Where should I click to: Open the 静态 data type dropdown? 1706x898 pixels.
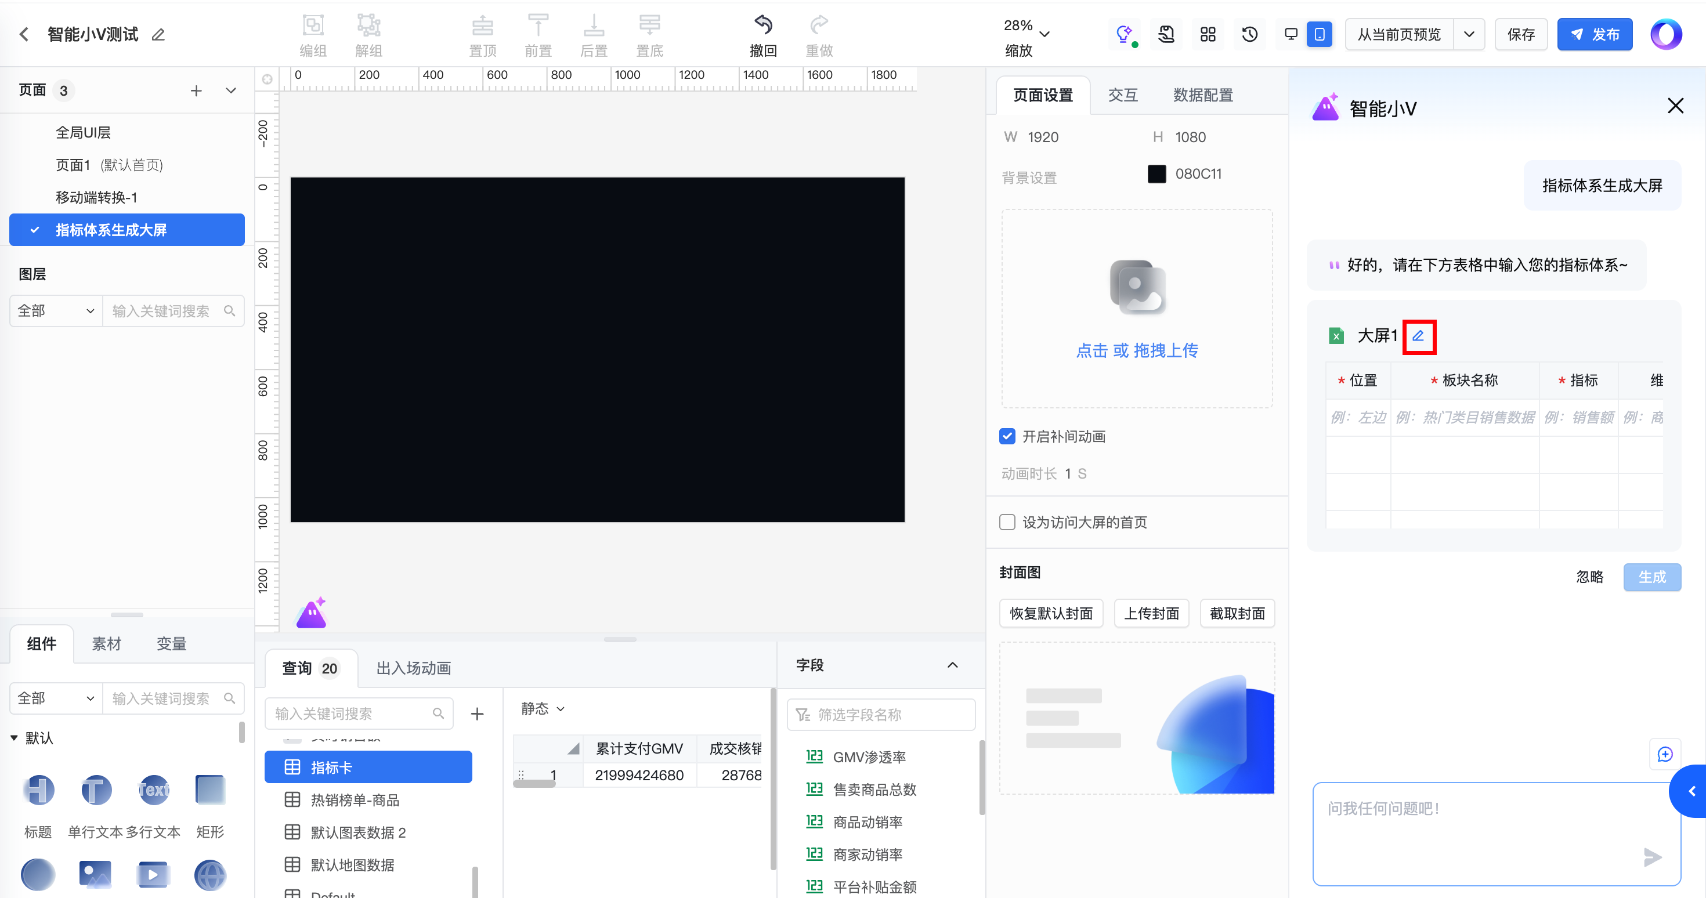point(543,709)
